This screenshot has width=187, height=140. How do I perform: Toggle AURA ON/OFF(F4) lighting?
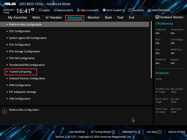point(159,10)
